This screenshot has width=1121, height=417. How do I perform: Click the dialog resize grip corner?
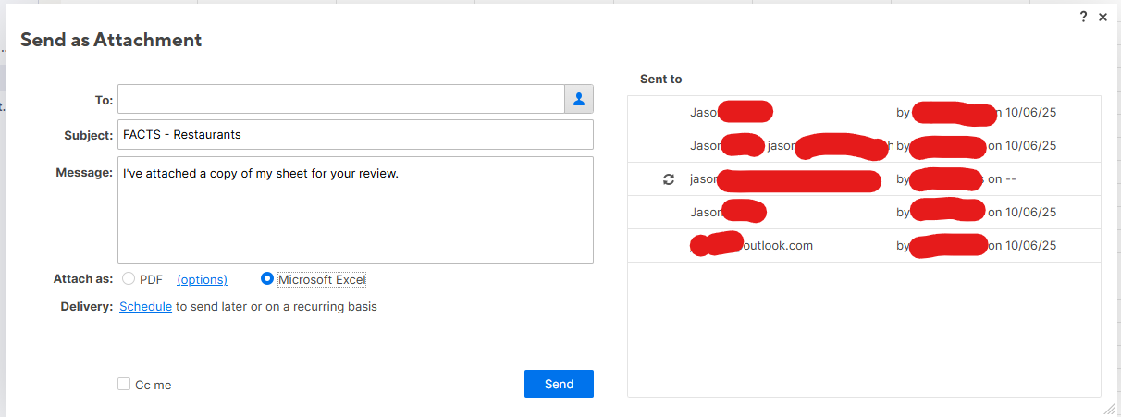(x=1108, y=408)
